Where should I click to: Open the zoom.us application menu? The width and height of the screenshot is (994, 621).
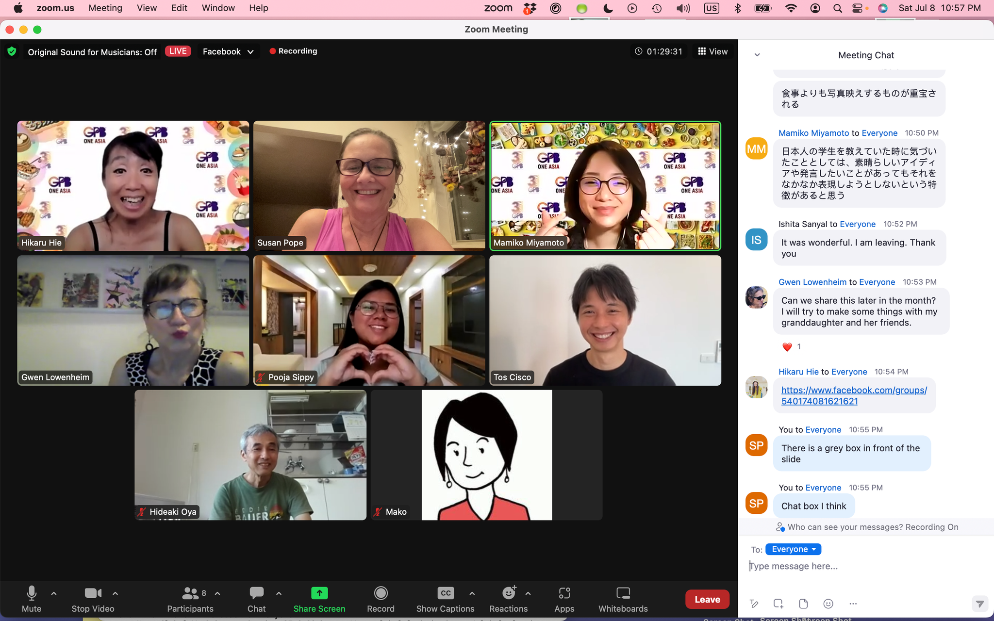pyautogui.click(x=55, y=8)
